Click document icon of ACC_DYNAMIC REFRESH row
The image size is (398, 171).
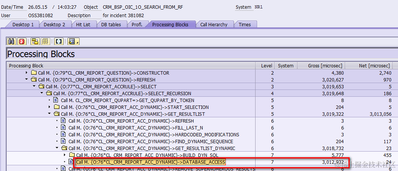pyautogui.click(x=64, y=121)
